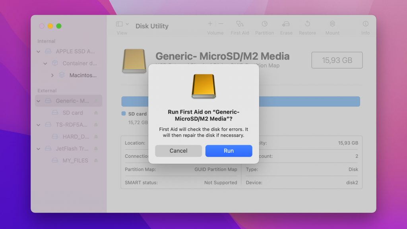
Task: Collapse the Generic- M external disk
Action: click(39, 101)
